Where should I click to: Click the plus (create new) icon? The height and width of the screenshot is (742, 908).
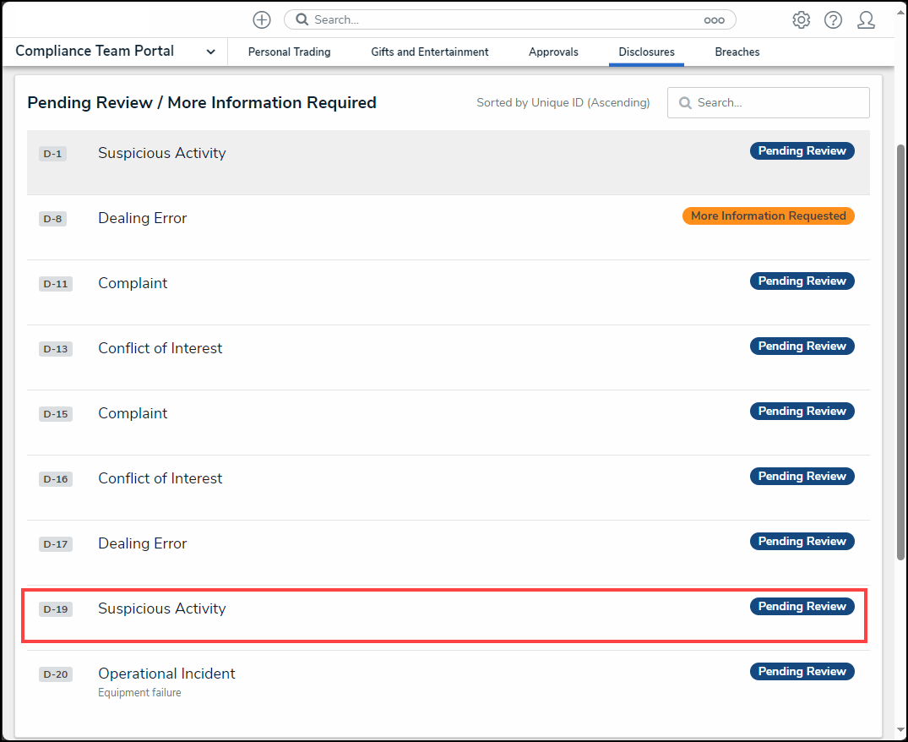pyautogui.click(x=262, y=20)
